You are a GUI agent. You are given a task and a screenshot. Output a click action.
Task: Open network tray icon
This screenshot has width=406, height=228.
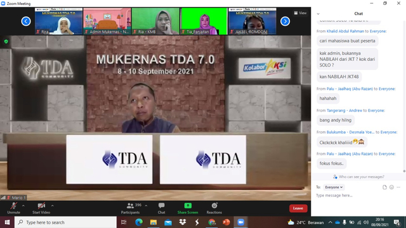point(359,222)
